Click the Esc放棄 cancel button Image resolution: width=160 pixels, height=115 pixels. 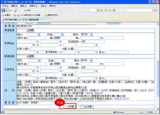[x=87, y=107]
